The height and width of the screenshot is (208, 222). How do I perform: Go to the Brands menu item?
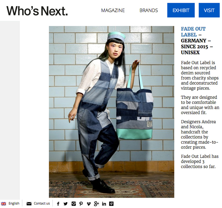[149, 10]
